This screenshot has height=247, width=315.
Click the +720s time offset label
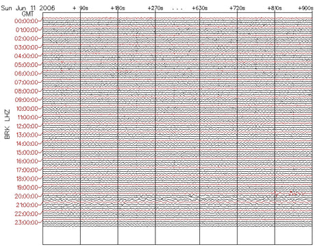(x=237, y=8)
